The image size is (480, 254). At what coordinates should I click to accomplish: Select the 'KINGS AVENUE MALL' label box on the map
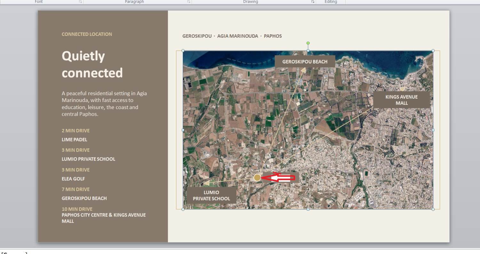pyautogui.click(x=402, y=100)
